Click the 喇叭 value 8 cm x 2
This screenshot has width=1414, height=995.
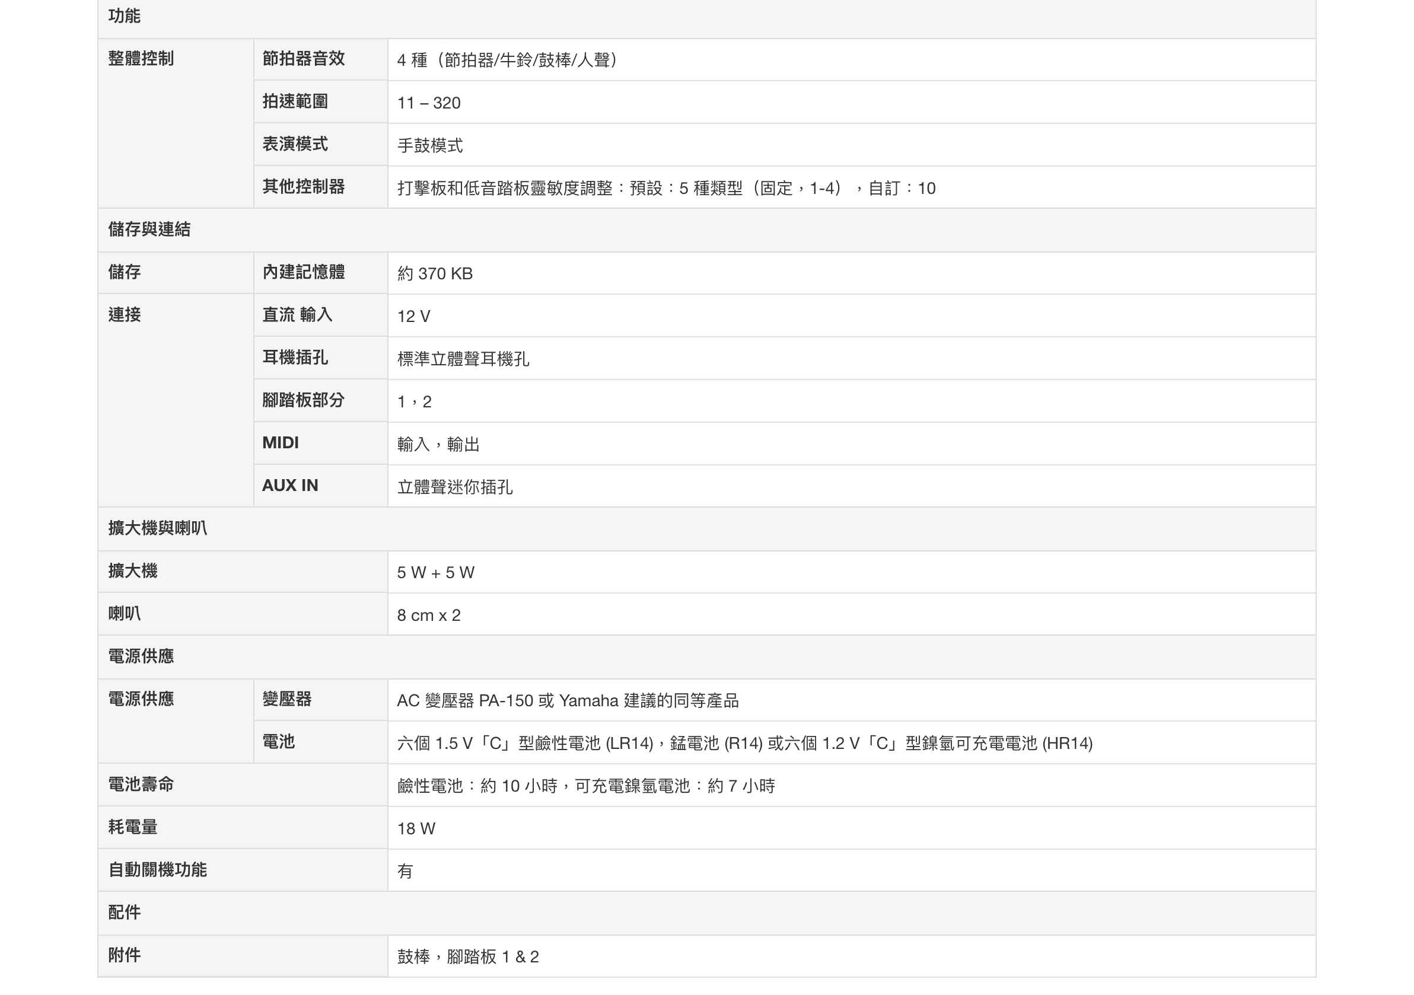pyautogui.click(x=429, y=615)
